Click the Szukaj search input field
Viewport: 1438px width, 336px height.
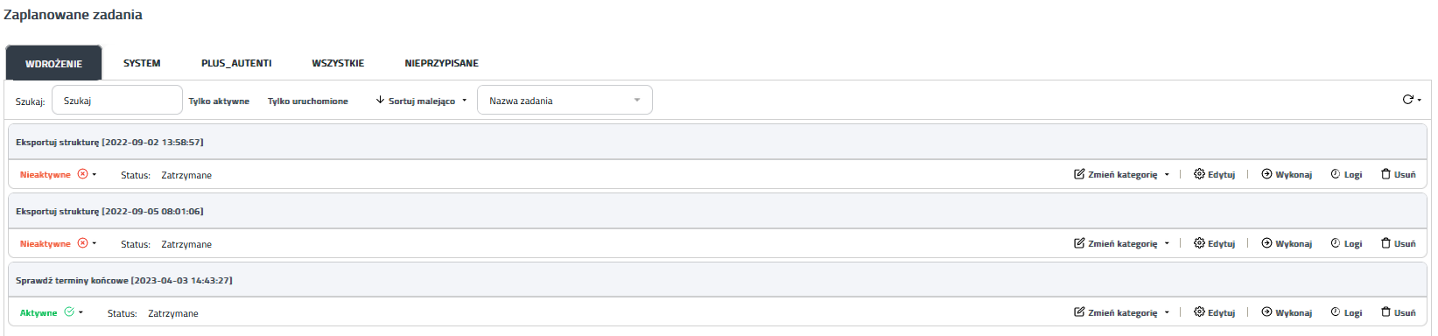click(x=117, y=100)
